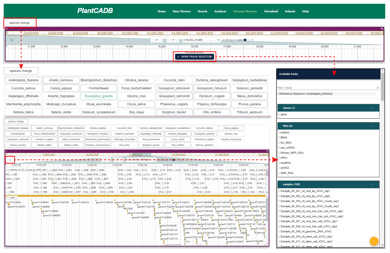Choose Eucalyptus_grandis in the large species grid
The image size is (390, 253).
click(99, 96)
